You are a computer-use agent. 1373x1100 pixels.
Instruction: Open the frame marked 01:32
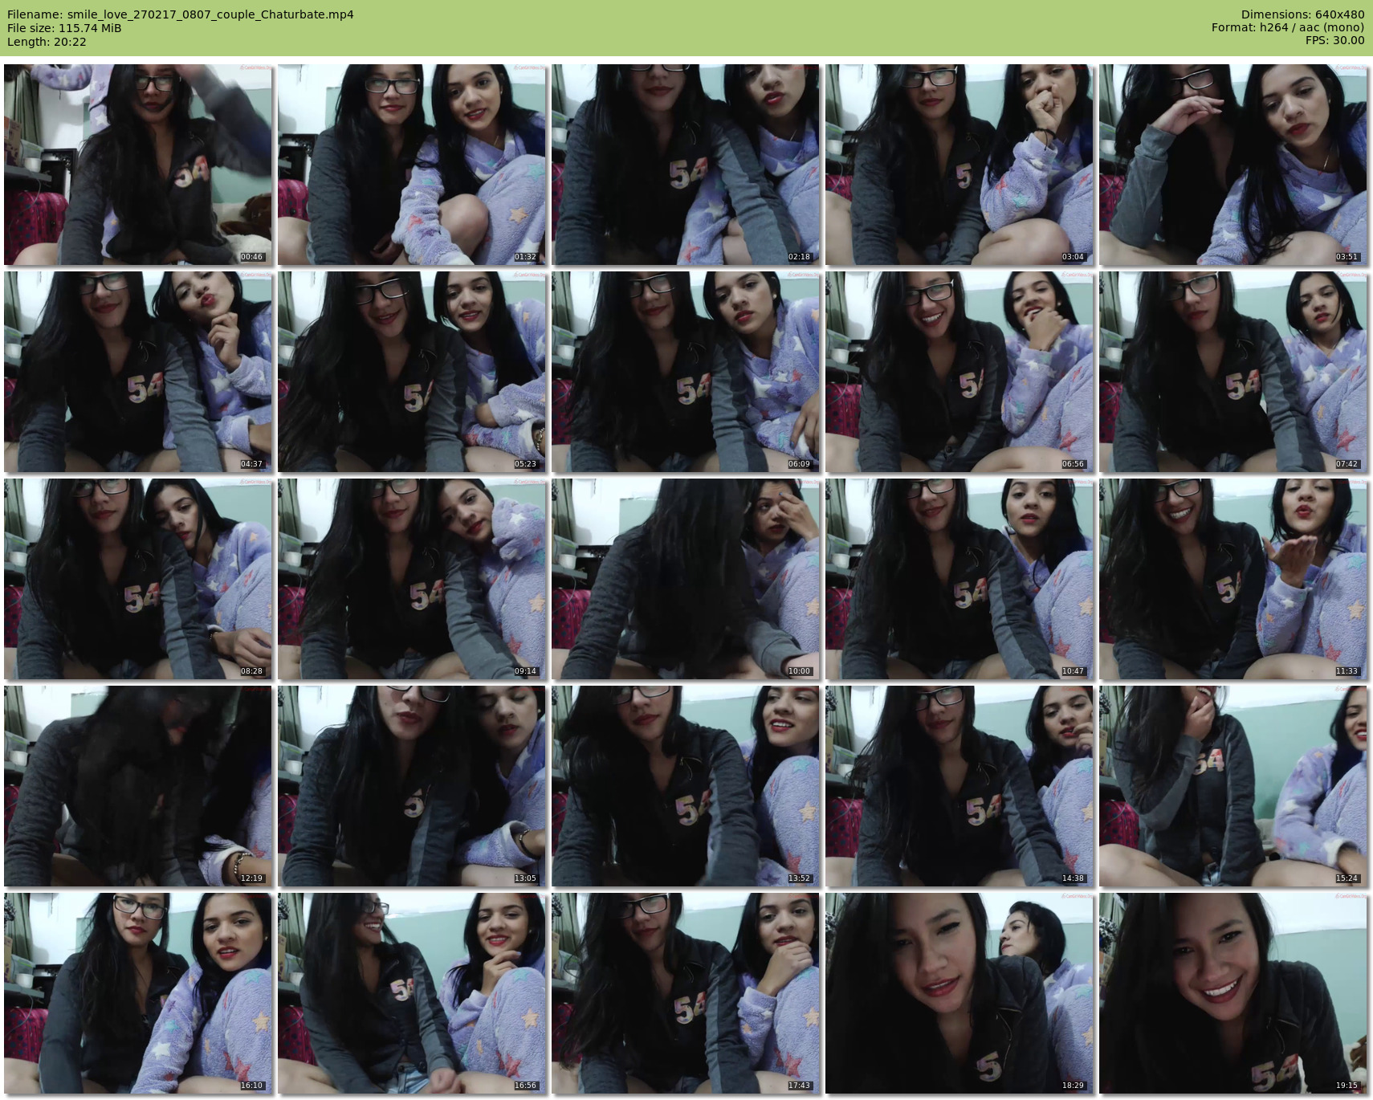tap(412, 165)
